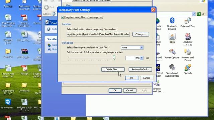The width and height of the screenshot is (214, 120).
Task: Click the disk space MB value field
Action: click(133, 58)
